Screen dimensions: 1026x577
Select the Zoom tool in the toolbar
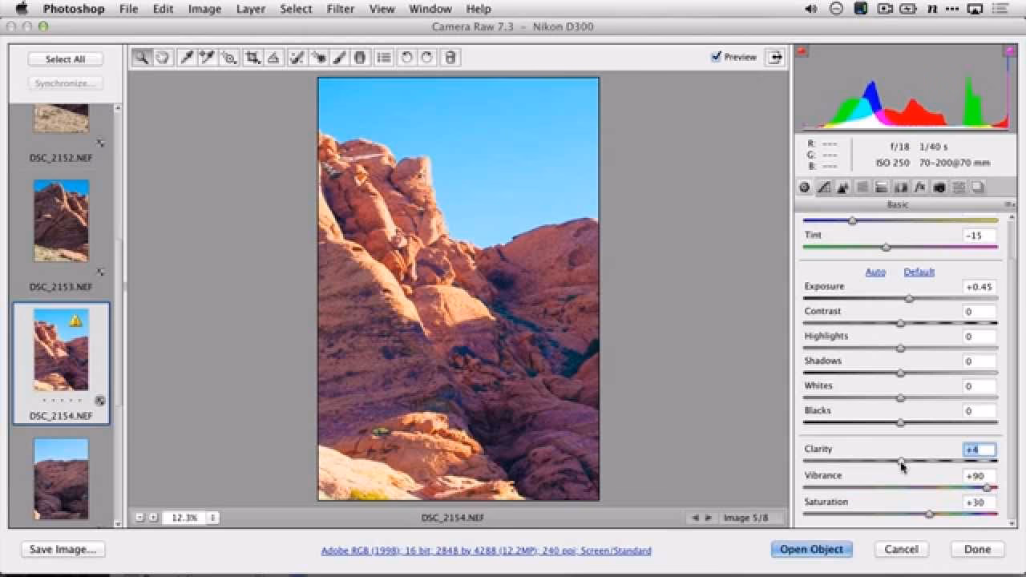[x=141, y=58]
